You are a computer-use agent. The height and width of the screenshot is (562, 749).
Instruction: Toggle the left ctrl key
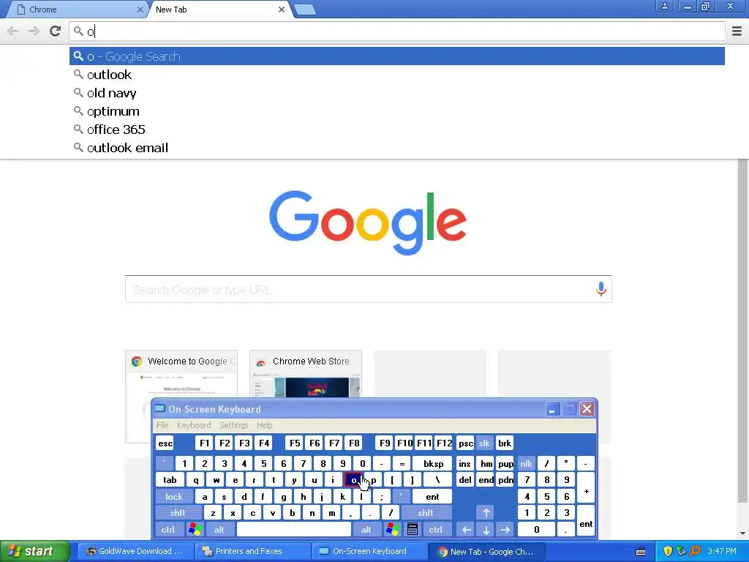click(168, 530)
